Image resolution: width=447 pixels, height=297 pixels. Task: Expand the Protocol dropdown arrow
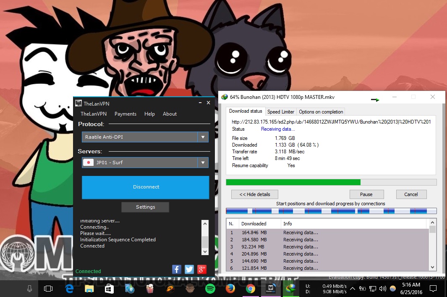pos(203,137)
